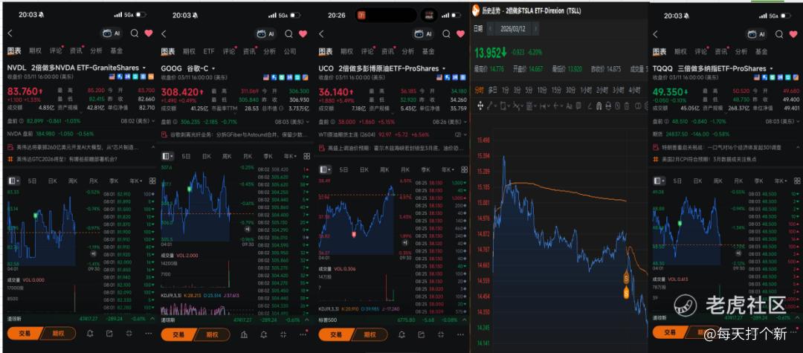Open the TQQQ stock name dropdown arrow
Screen dimensions: 803x353
pos(771,68)
